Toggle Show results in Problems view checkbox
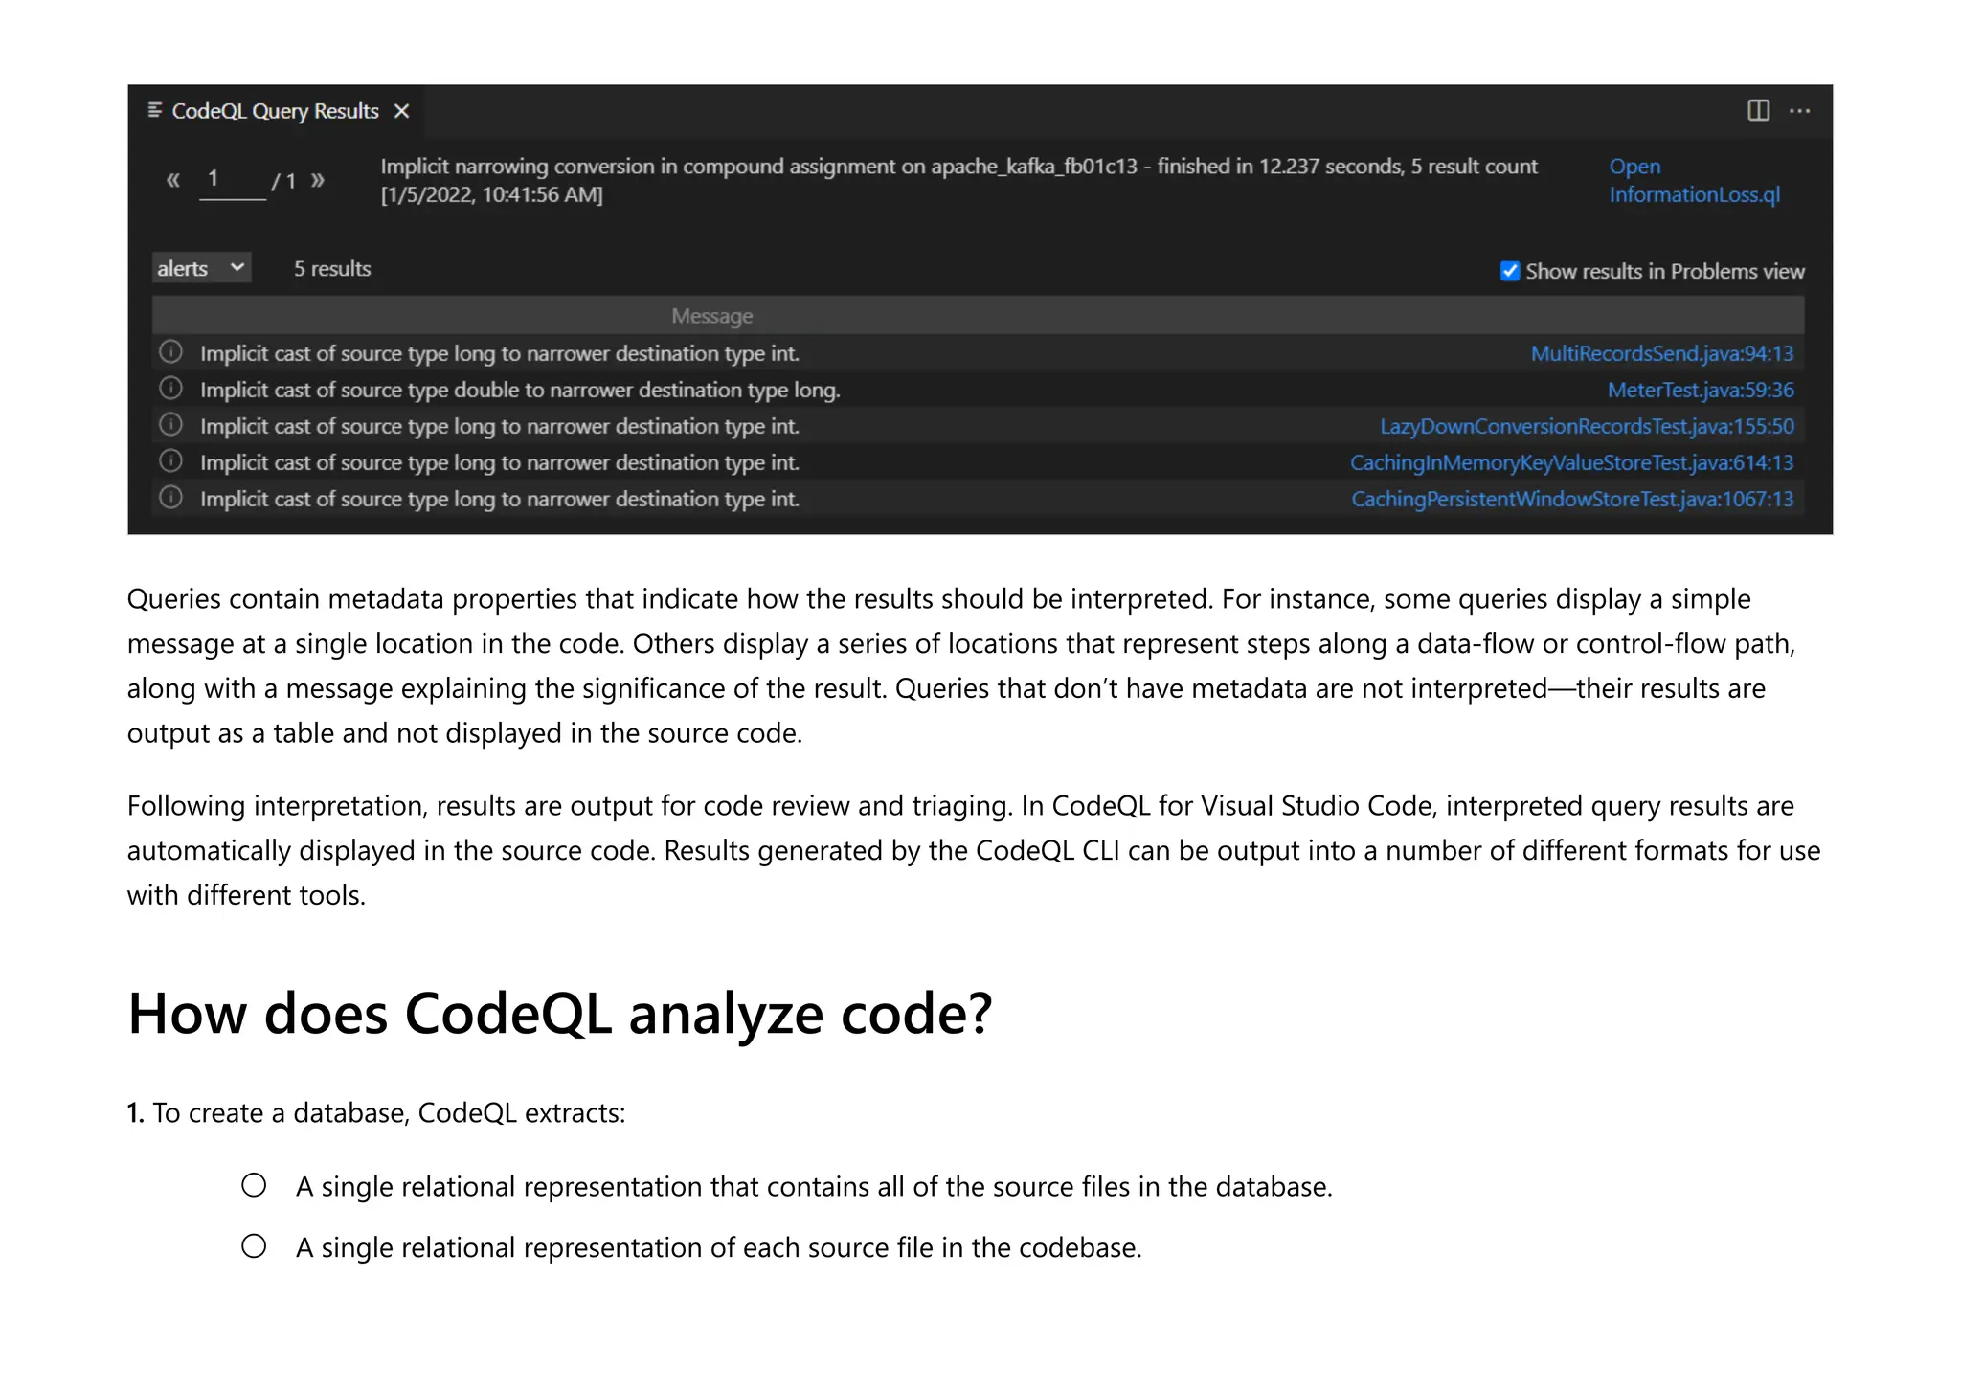Screen dimensions: 1961x1388 (1510, 271)
